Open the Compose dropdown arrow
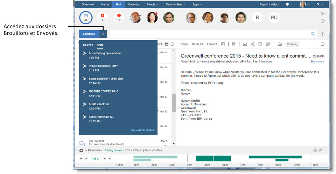This screenshot has width=336, height=174. [x=103, y=34]
